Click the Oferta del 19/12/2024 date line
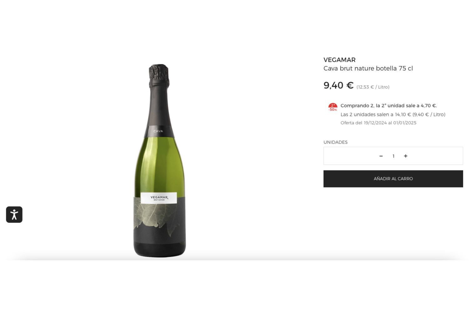The image size is (469, 312). click(378, 123)
